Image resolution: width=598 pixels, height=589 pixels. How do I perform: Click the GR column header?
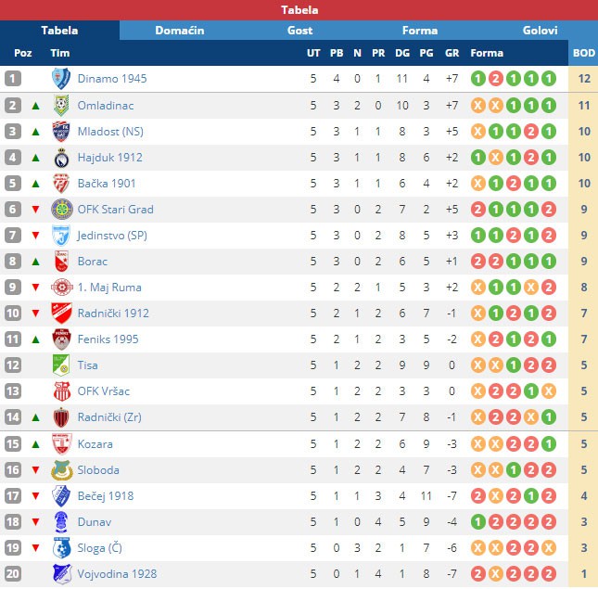pyautogui.click(x=452, y=53)
